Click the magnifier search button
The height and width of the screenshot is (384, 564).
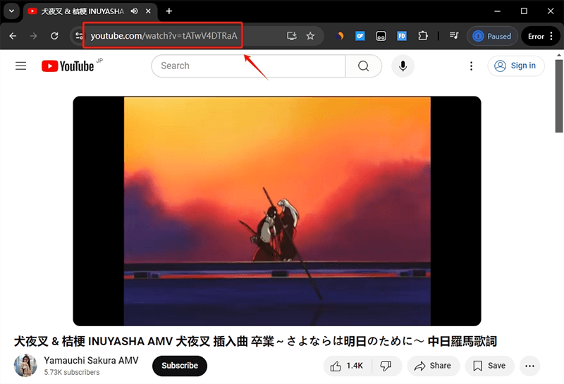[364, 66]
